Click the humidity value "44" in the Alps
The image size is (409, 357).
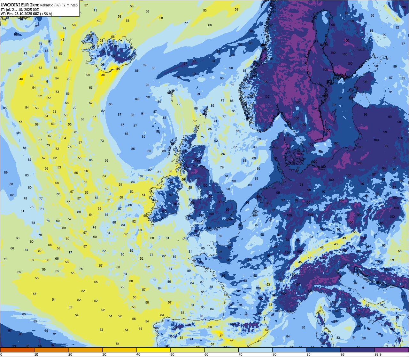coord(310,258)
